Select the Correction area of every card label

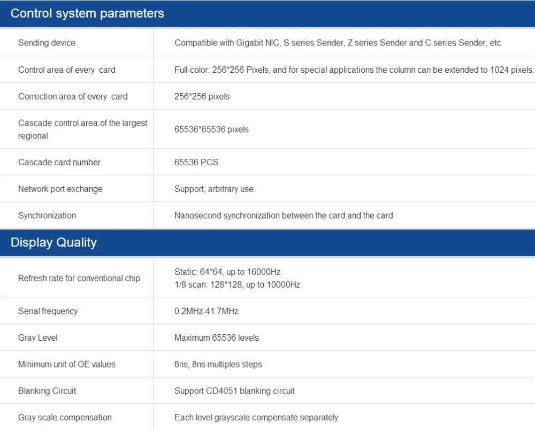[x=73, y=96]
